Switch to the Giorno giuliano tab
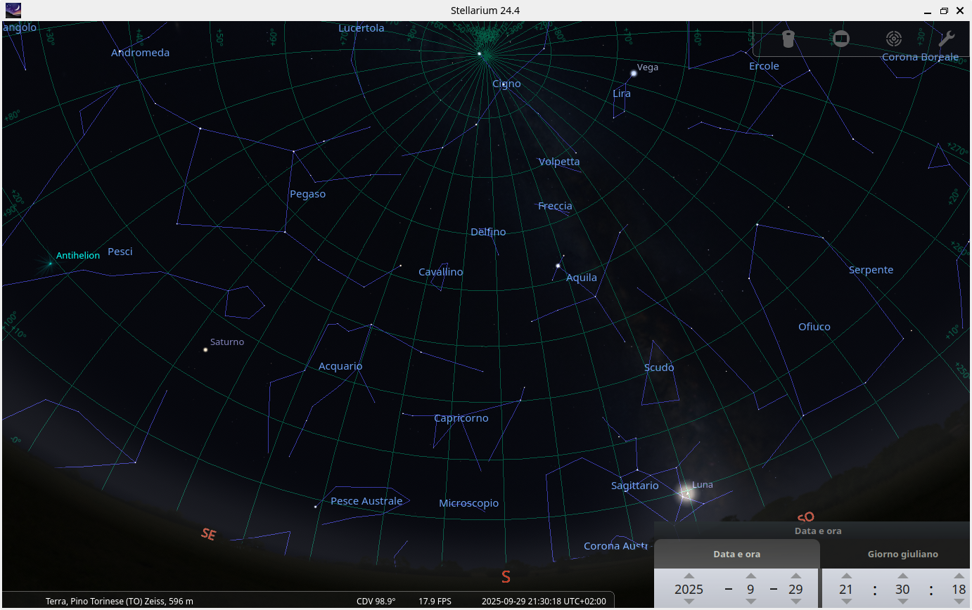This screenshot has width=972, height=610. coord(902,554)
